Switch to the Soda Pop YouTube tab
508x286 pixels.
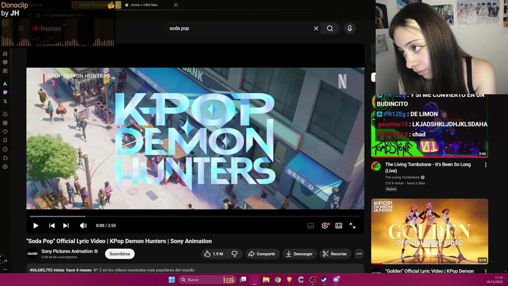95,5
